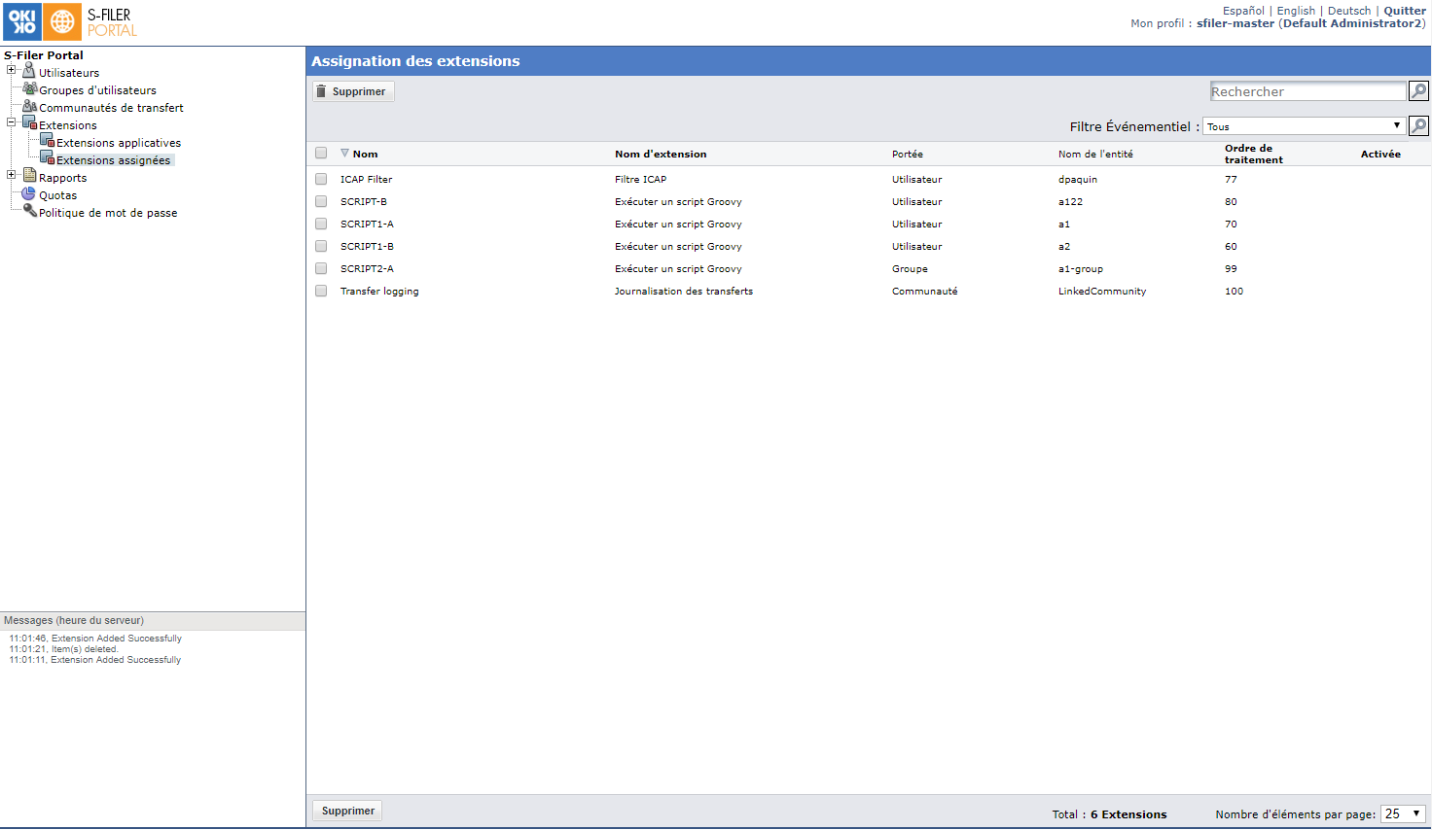Screen dimensions: 1432x830
Task: Click the Utilisateurs user icon in tree
Action: pyautogui.click(x=29, y=71)
